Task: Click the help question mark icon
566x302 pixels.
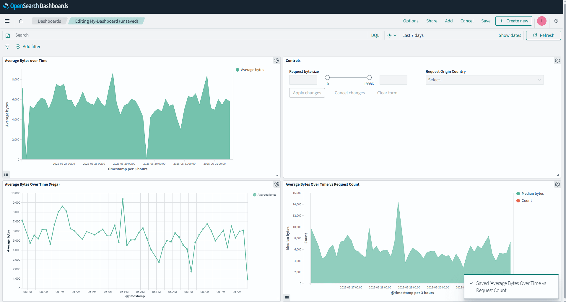Action: click(556, 21)
